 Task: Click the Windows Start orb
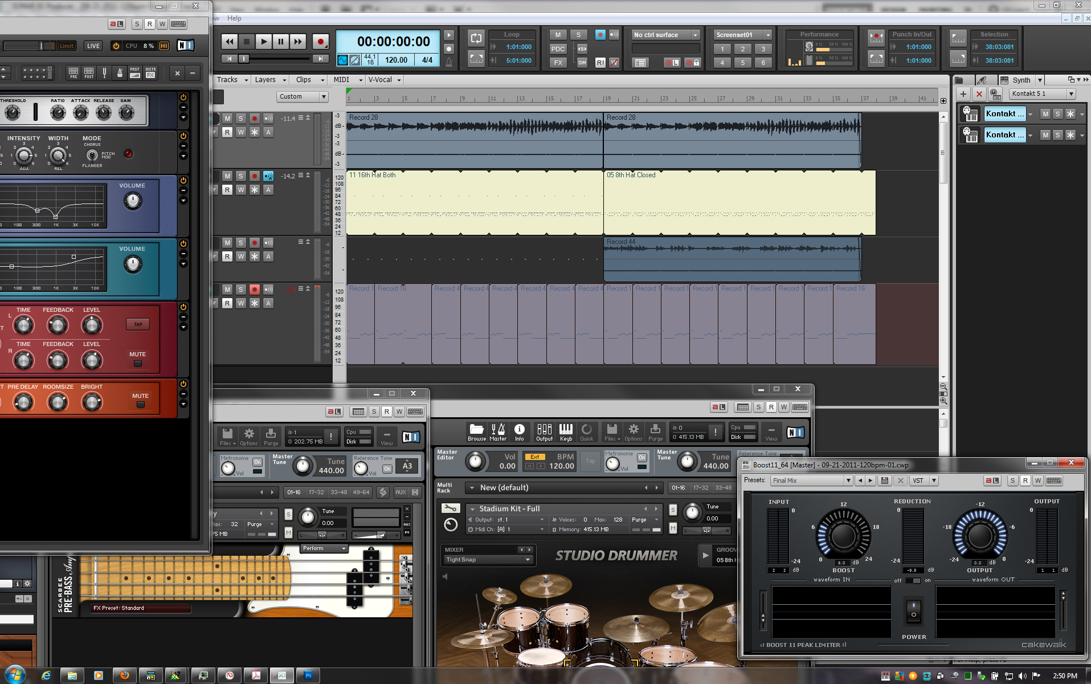15,675
